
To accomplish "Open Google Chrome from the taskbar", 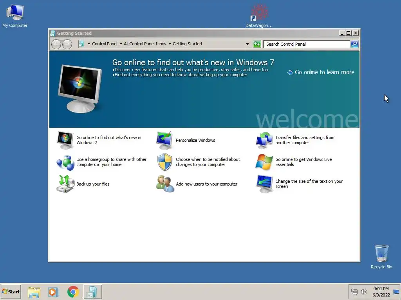I will [73, 292].
